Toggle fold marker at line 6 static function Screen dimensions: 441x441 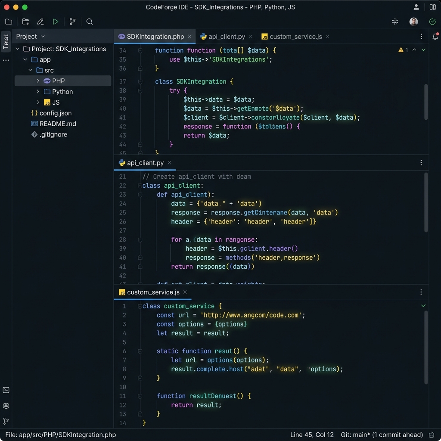tap(140, 351)
